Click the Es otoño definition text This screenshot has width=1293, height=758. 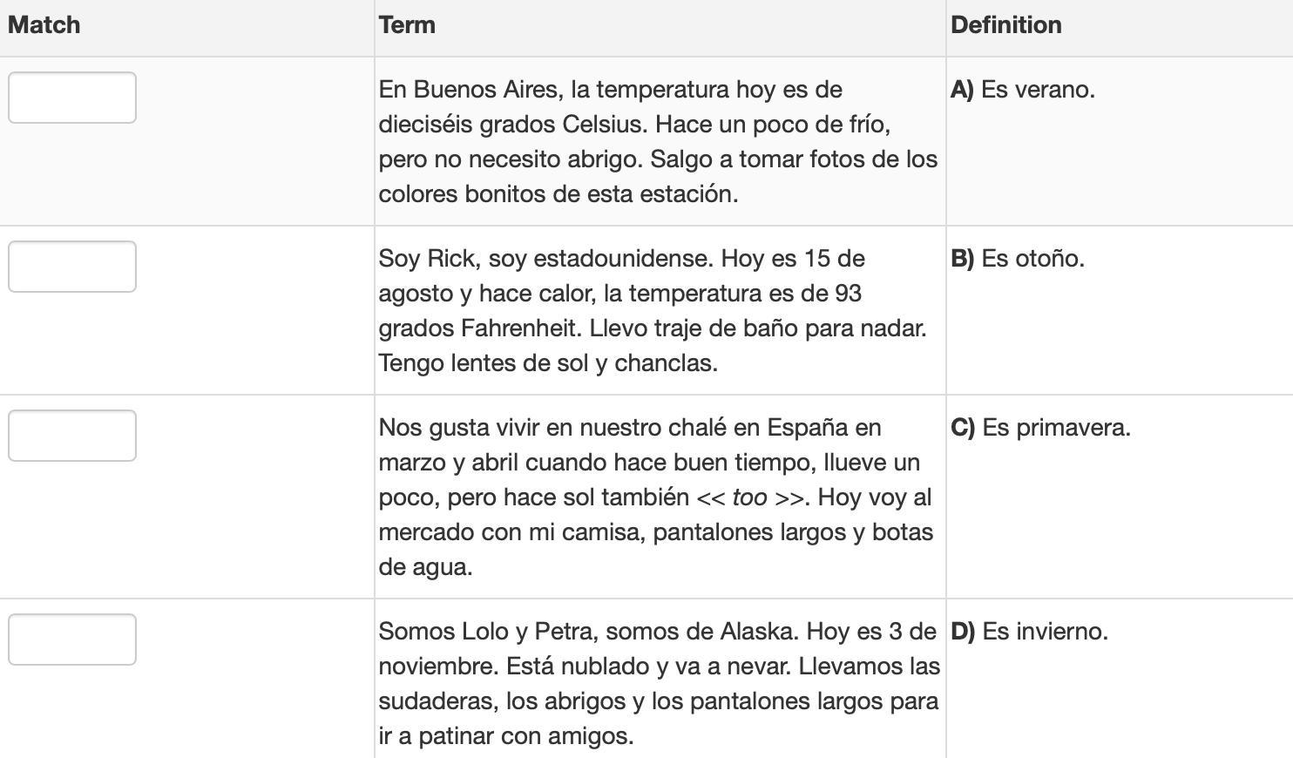pyautogui.click(x=1032, y=259)
